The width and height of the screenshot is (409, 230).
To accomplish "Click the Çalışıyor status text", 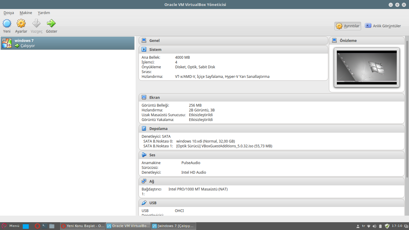I will tap(28, 46).
